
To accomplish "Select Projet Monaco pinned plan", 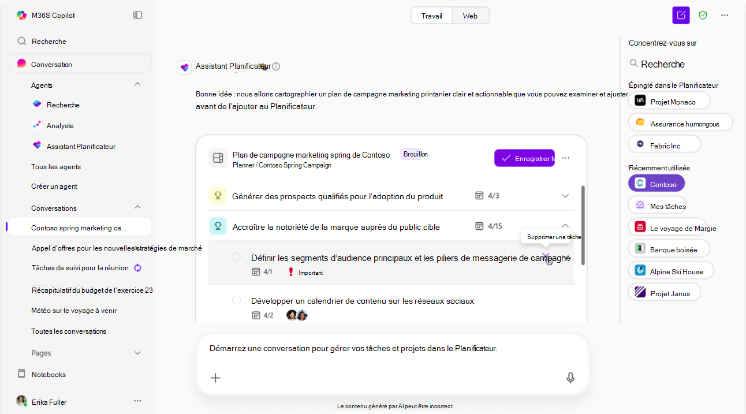I will click(x=669, y=100).
